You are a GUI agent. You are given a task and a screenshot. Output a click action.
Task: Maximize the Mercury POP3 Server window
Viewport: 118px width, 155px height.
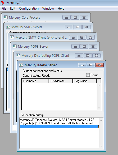click(84, 47)
